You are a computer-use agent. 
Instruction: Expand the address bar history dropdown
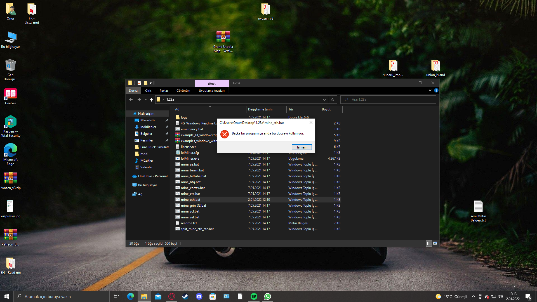click(324, 100)
